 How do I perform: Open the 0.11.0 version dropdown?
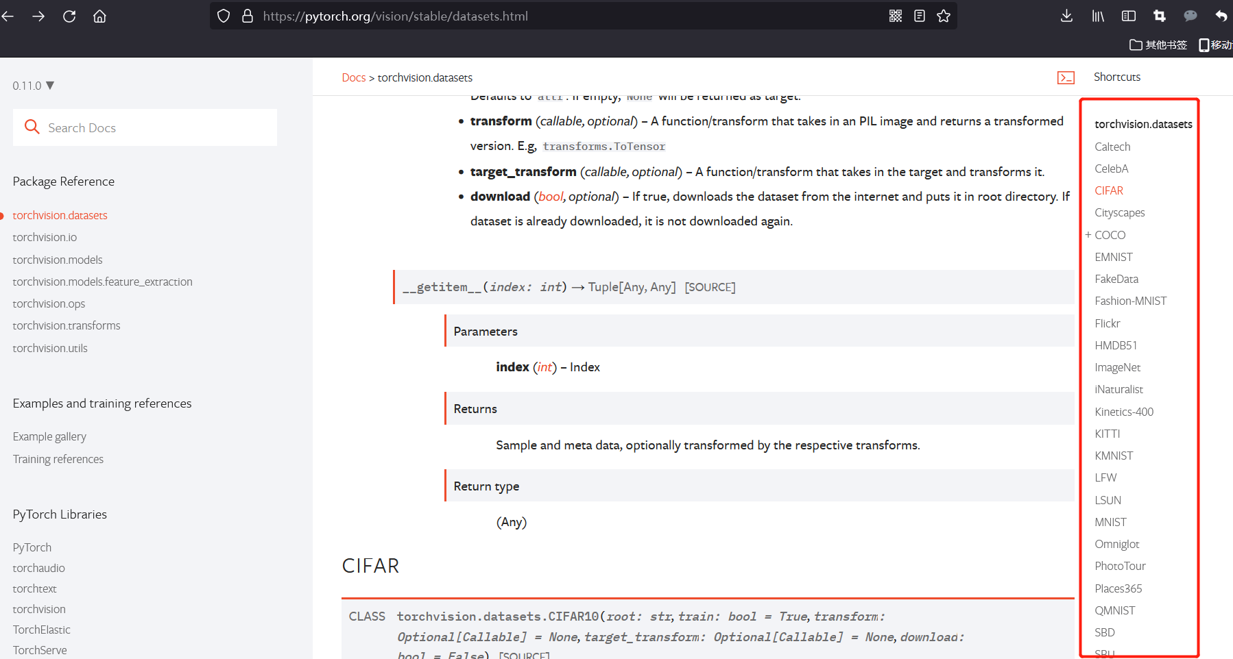(x=33, y=86)
